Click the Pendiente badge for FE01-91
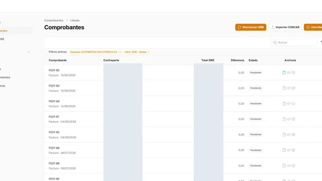Image resolution: width=322 pixels, height=181 pixels. (256, 119)
